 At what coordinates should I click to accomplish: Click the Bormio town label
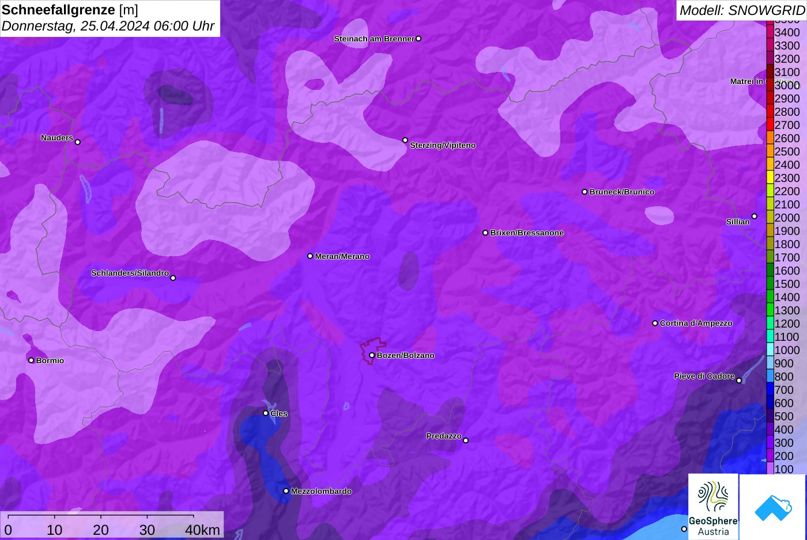tap(50, 360)
